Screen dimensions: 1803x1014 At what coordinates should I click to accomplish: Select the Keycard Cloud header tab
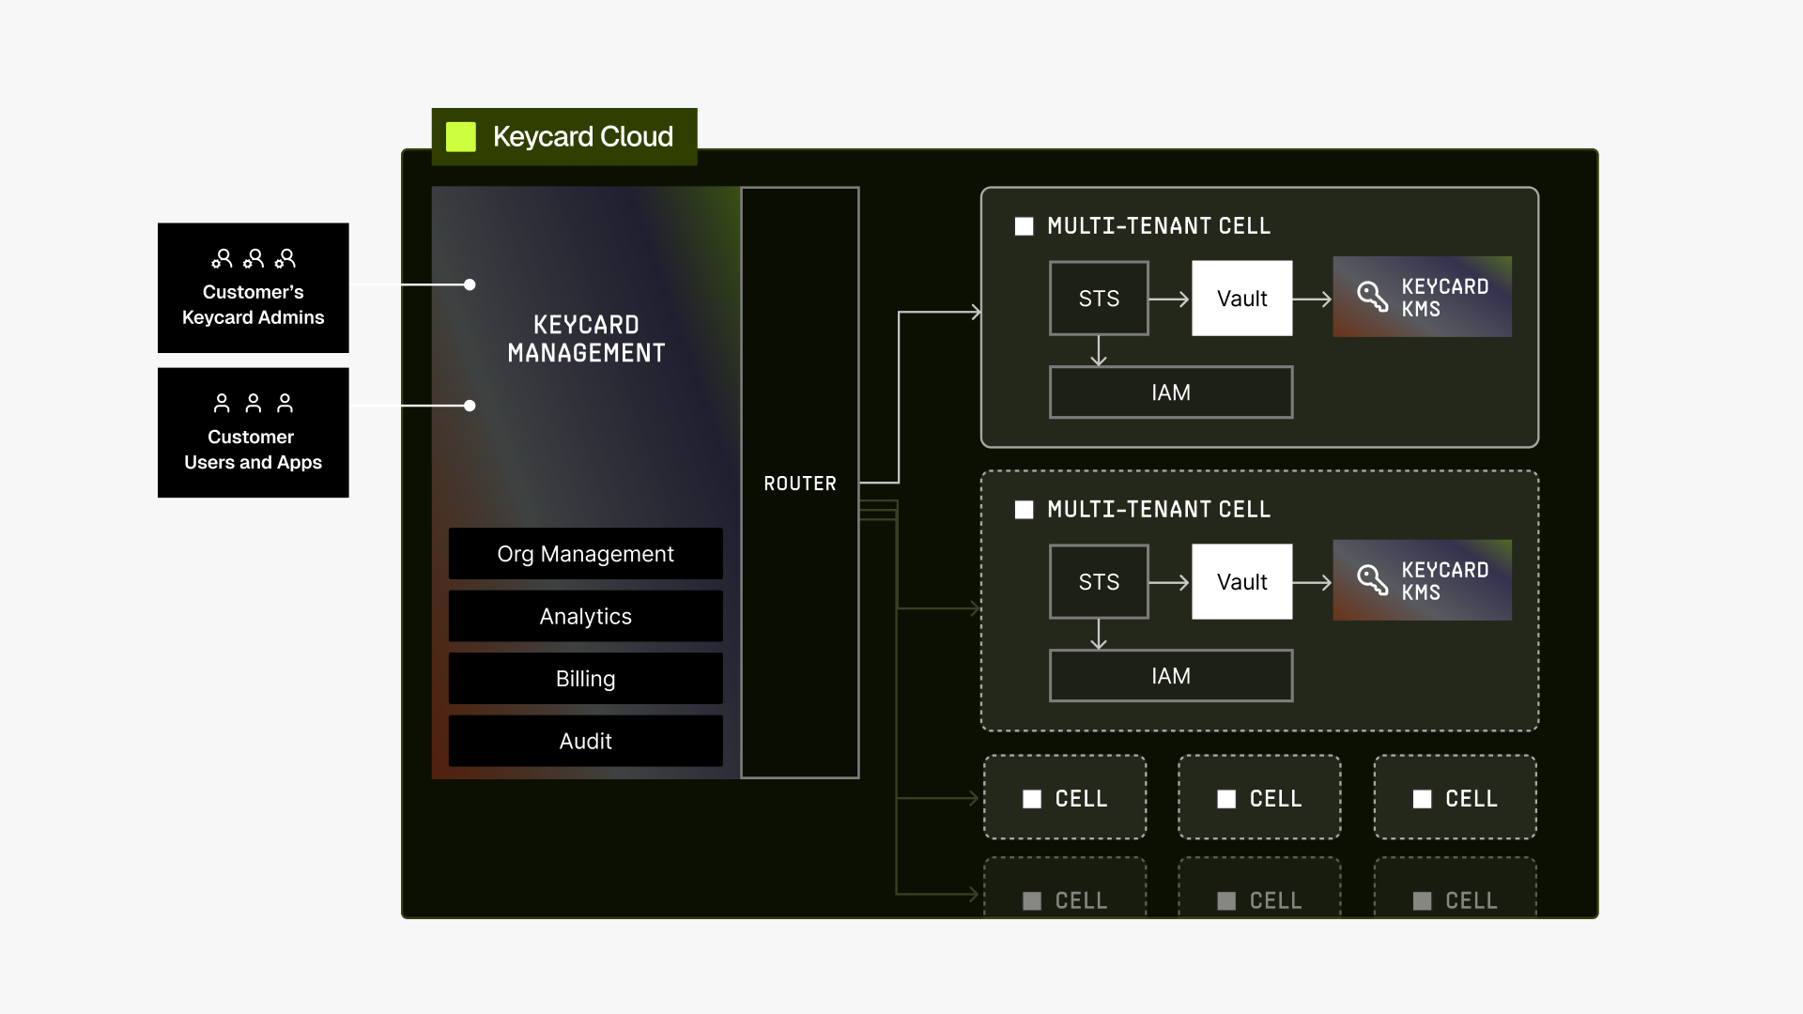coord(564,136)
